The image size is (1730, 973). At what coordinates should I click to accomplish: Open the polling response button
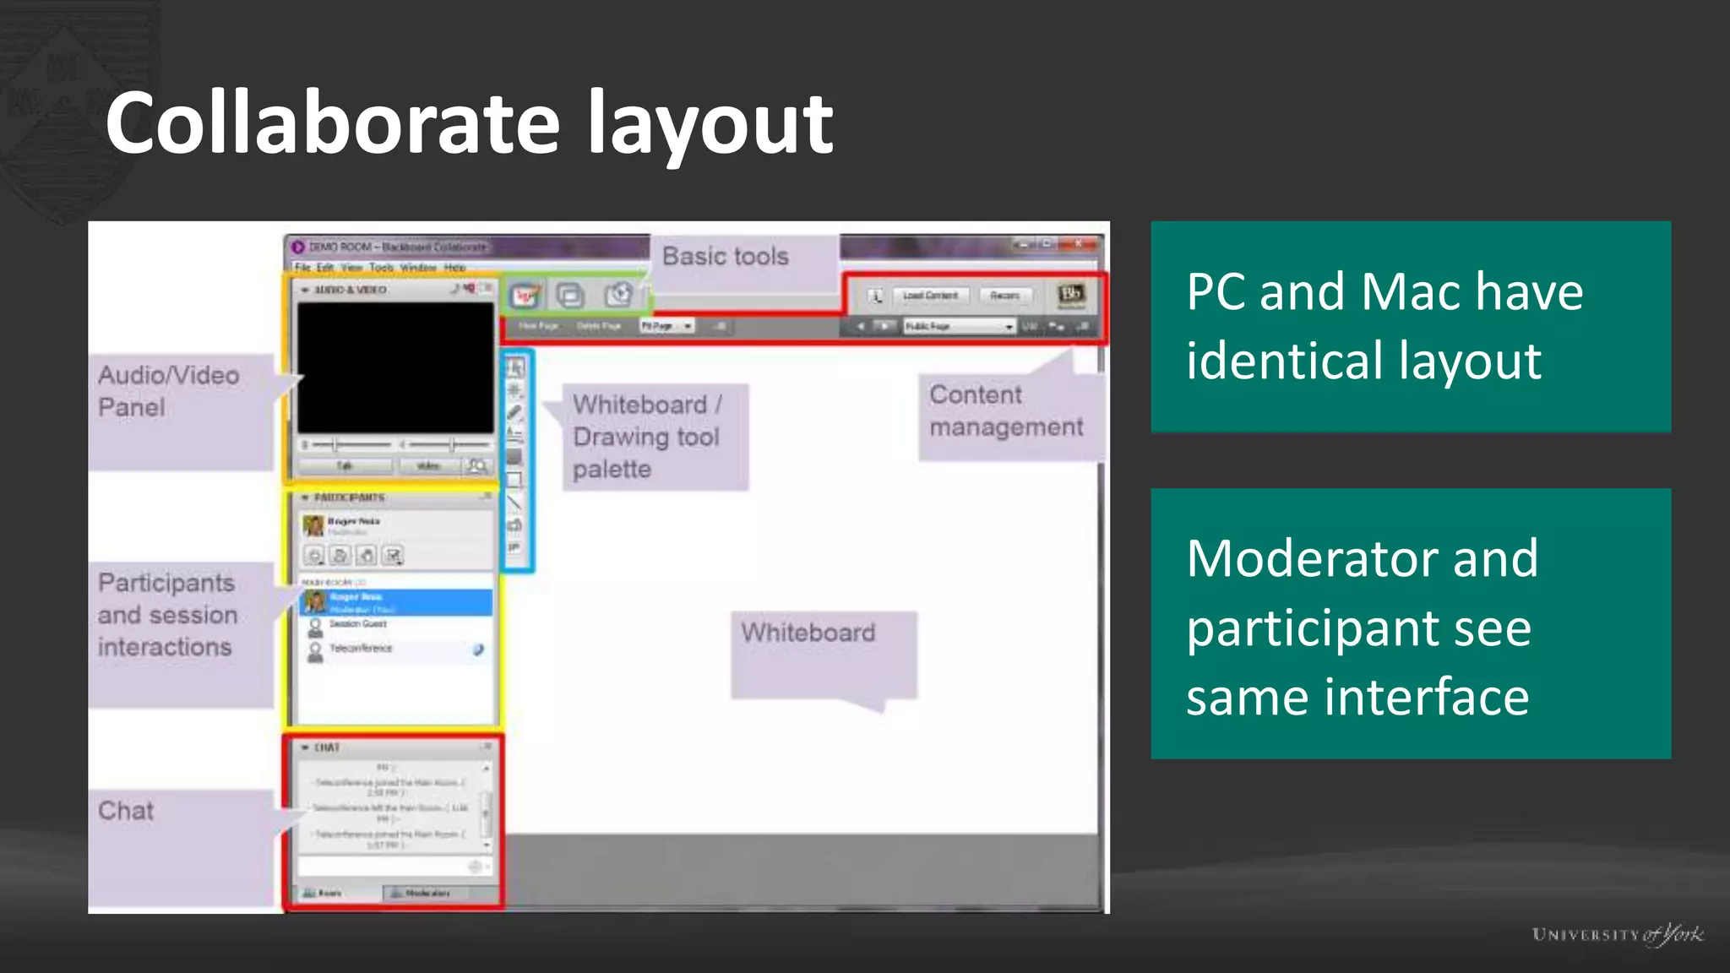click(x=393, y=555)
